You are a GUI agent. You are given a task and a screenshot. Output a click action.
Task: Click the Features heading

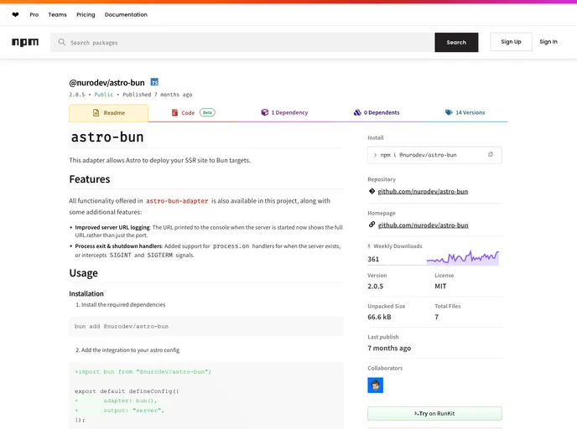point(90,179)
